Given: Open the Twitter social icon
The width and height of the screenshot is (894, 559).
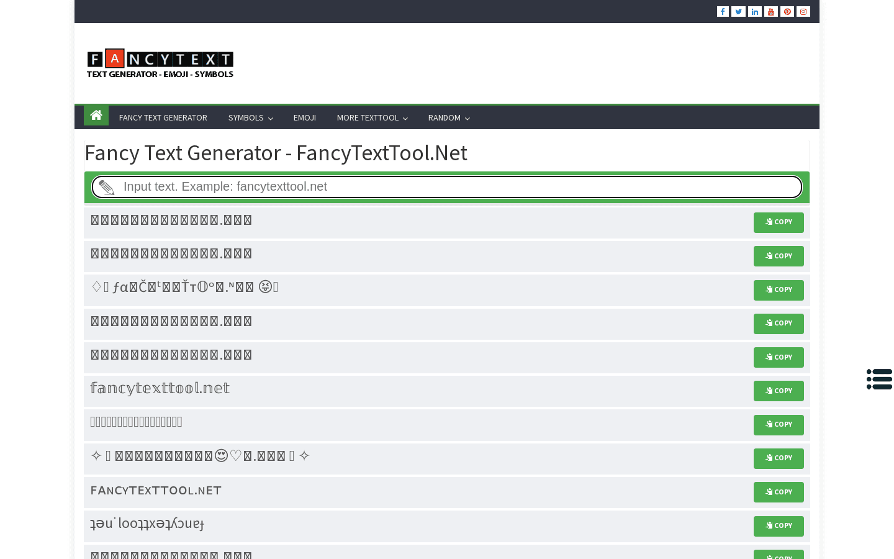Looking at the screenshot, I should pyautogui.click(x=738, y=12).
